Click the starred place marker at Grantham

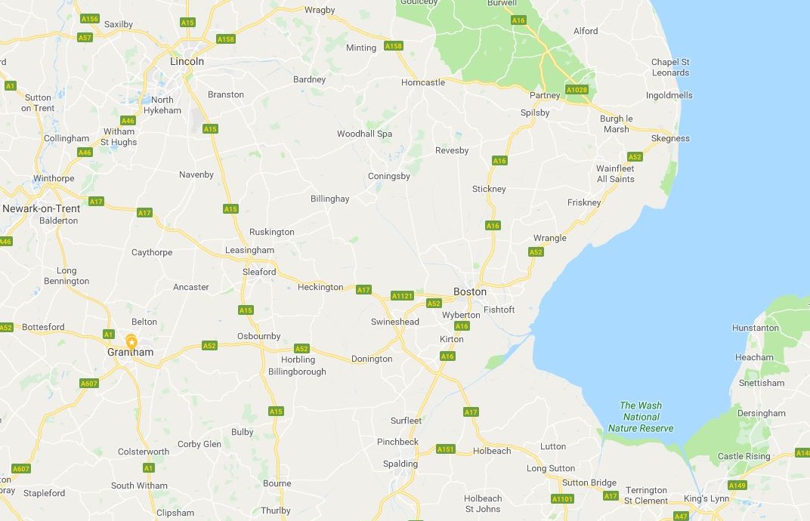131,342
